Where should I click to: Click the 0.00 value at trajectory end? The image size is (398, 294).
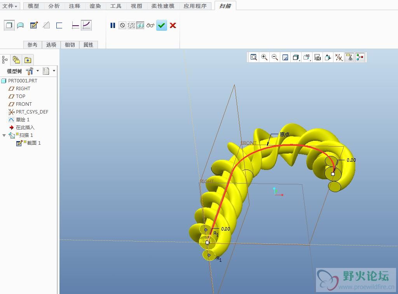click(351, 160)
